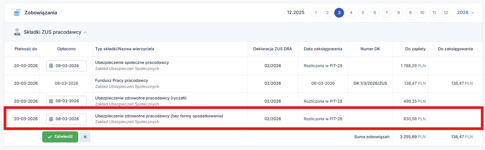Click calendar icon in highlighted bez formy row
The height and width of the screenshot is (150, 485).
[51, 119]
